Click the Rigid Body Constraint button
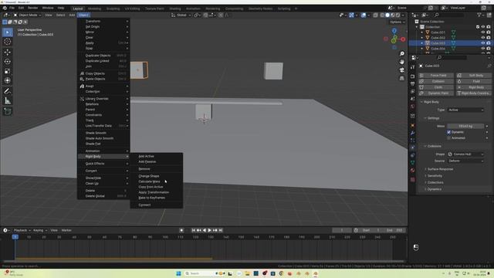The width and height of the screenshot is (494, 278). tap(473, 93)
